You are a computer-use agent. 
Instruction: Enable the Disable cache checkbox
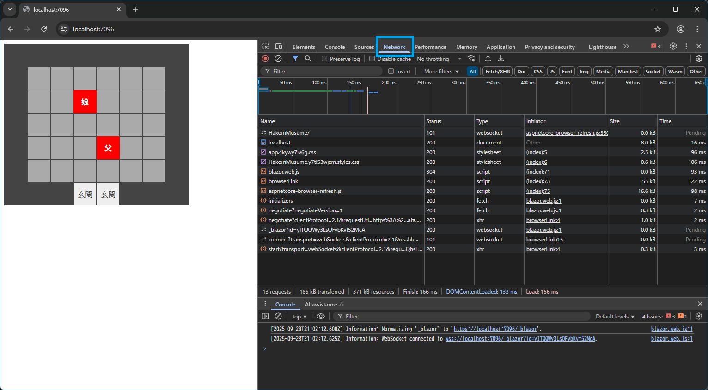372,59
